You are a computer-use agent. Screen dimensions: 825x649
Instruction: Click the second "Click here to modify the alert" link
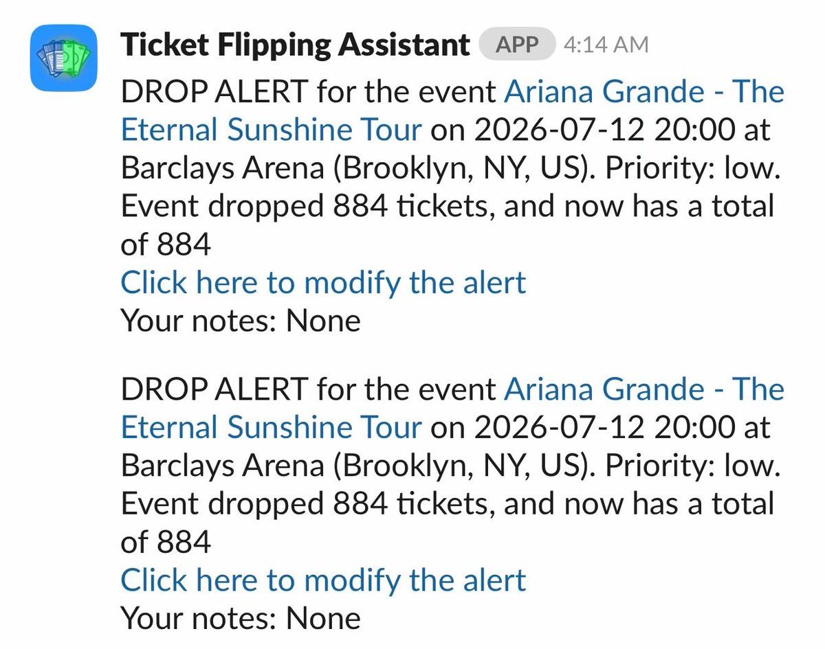(x=323, y=580)
